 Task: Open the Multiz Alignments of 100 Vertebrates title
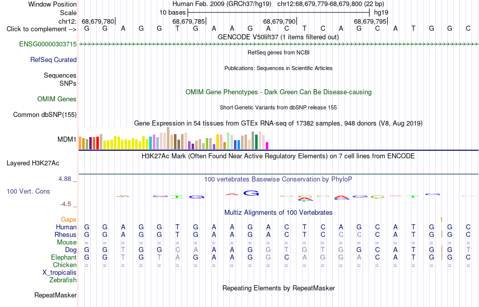pyautogui.click(x=278, y=212)
